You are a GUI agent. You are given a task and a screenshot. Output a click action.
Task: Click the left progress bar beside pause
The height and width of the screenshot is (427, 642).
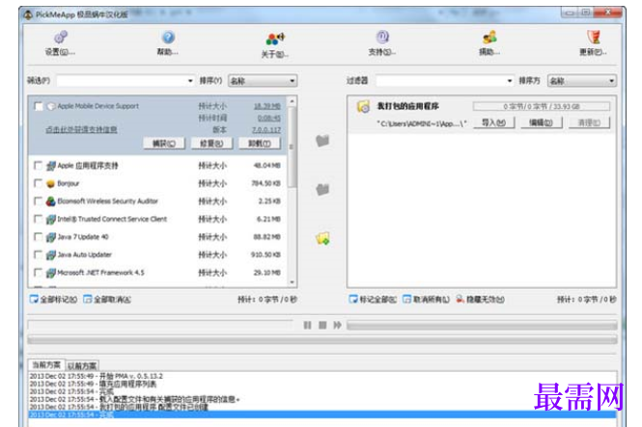160,325
